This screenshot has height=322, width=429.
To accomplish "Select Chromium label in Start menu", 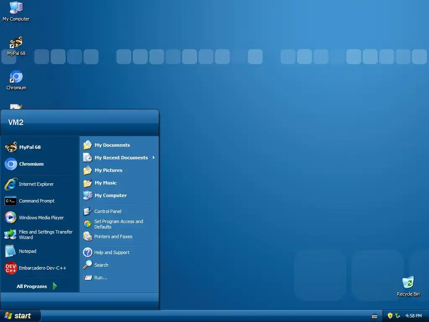I will pos(31,164).
